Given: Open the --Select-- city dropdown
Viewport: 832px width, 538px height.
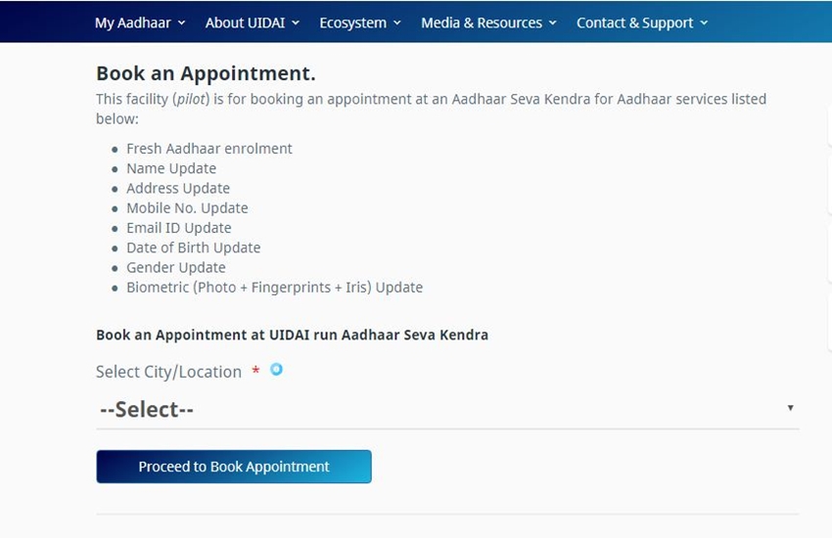Looking at the screenshot, I should point(446,409).
